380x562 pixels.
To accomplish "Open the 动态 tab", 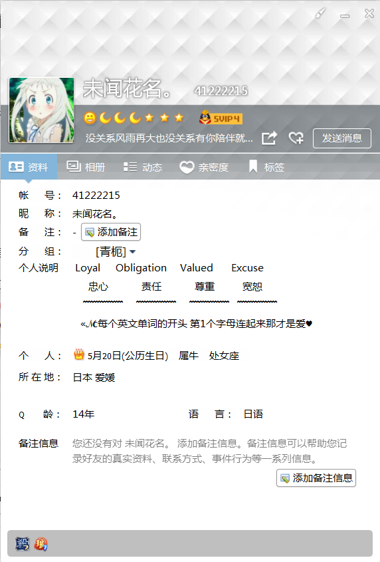I will point(143,167).
